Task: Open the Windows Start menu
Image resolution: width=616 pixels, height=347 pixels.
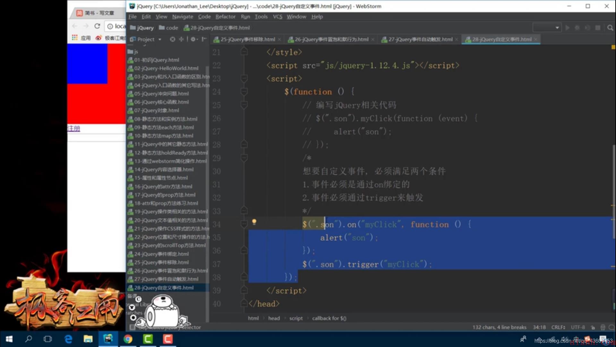Action: click(x=9, y=339)
